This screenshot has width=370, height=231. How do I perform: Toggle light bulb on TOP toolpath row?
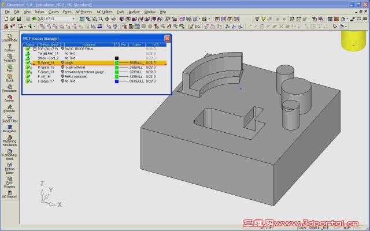click(x=62, y=49)
